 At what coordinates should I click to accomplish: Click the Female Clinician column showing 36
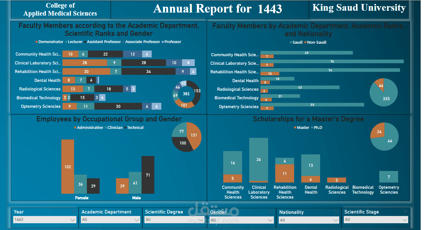81,184
